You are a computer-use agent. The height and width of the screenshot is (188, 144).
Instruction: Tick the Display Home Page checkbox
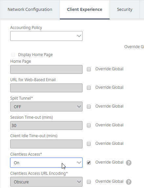[x=13, y=55]
